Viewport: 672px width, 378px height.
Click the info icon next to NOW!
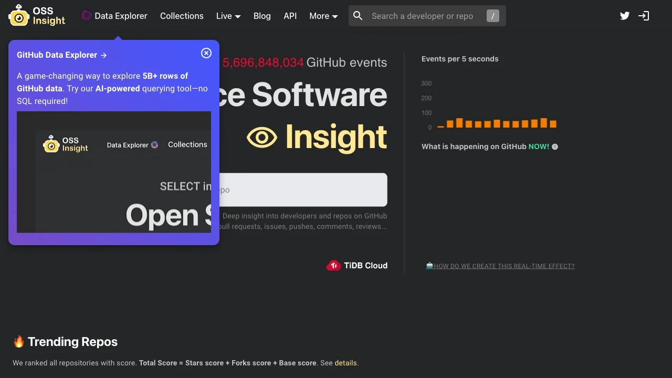pos(555,146)
